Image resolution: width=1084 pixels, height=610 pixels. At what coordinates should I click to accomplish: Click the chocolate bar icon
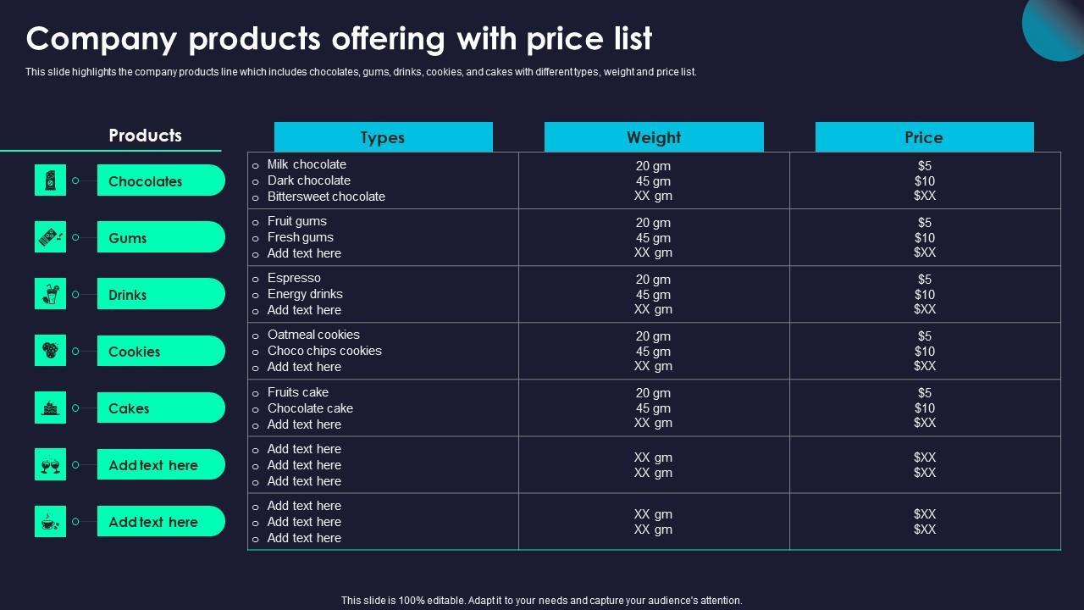pos(50,180)
